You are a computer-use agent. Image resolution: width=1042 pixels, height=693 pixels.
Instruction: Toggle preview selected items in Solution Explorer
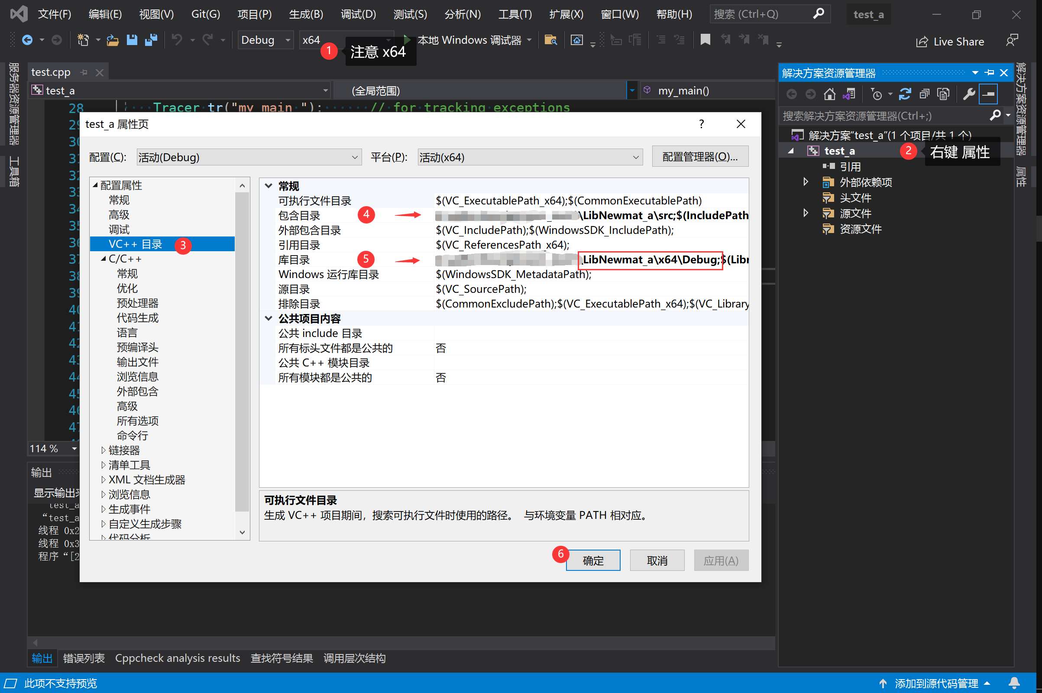click(988, 94)
